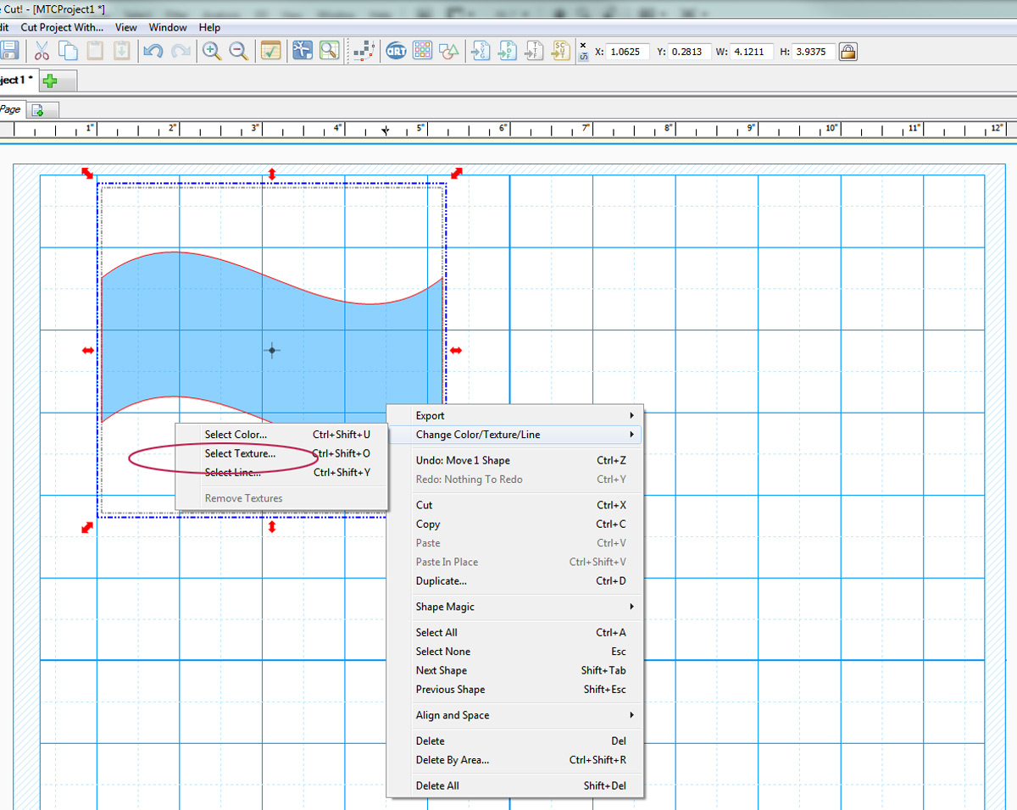Screen dimensions: 1017x810
Task: Toggle the aspect ratio lock icon
Action: click(x=847, y=52)
